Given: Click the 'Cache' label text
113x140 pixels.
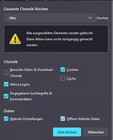Looking at the screenshot, I should (x=71, y=79).
